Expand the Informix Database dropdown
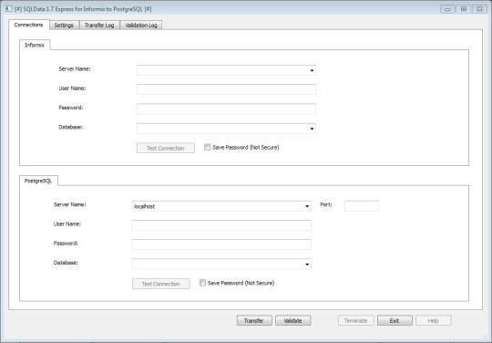 point(312,129)
